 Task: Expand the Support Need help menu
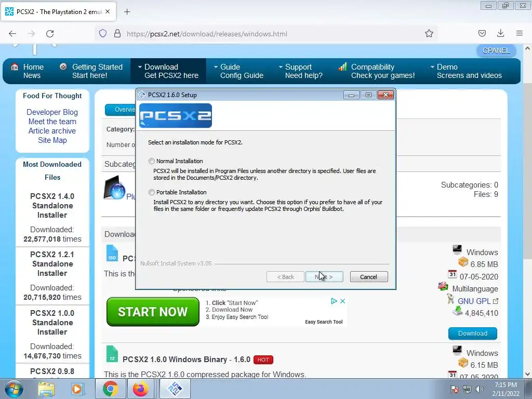pyautogui.click(x=301, y=71)
